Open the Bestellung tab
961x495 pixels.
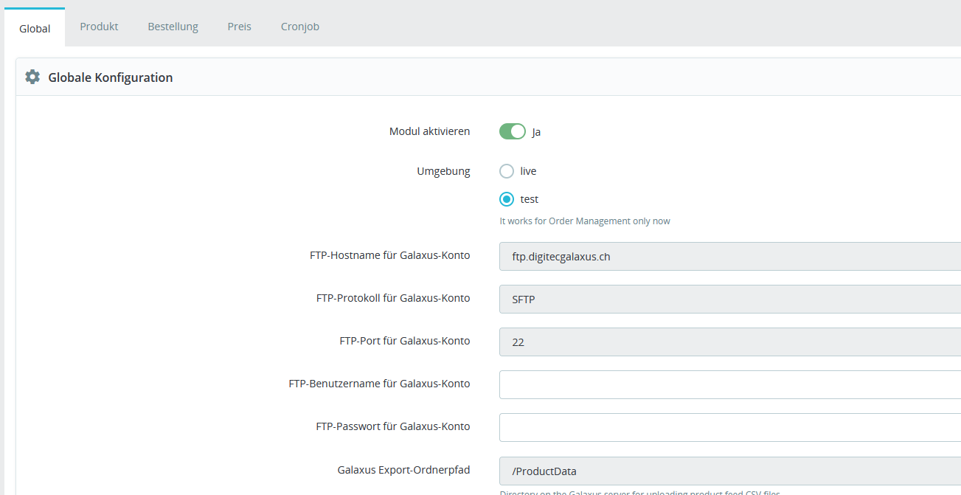click(173, 27)
